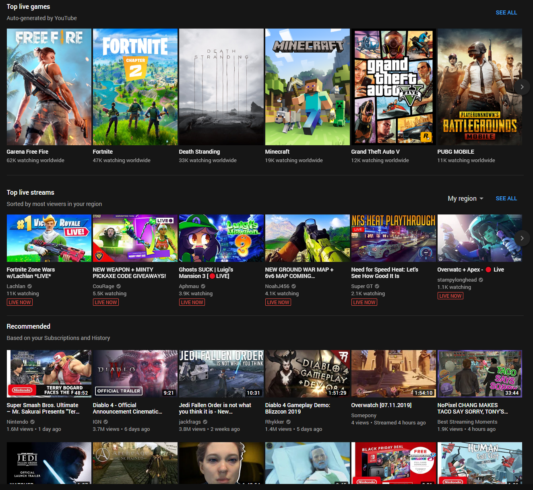
Task: Play the Jedi Fallen Order Official Launch Trailer thumbnail
Action: (49, 463)
